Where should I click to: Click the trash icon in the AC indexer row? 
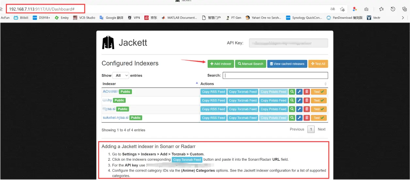[x=307, y=92]
